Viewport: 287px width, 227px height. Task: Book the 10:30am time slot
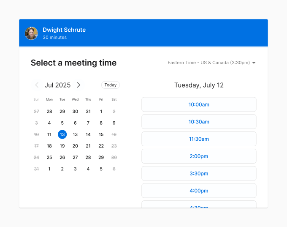point(199,122)
